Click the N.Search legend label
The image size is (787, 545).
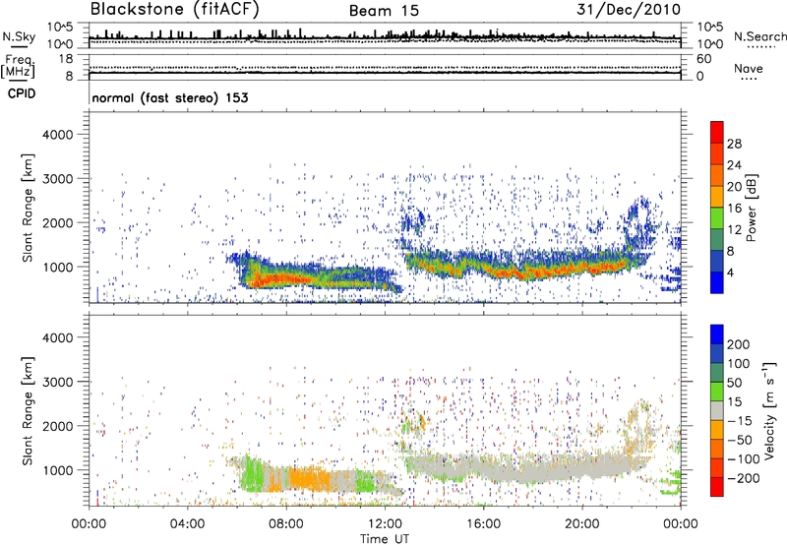pos(759,36)
